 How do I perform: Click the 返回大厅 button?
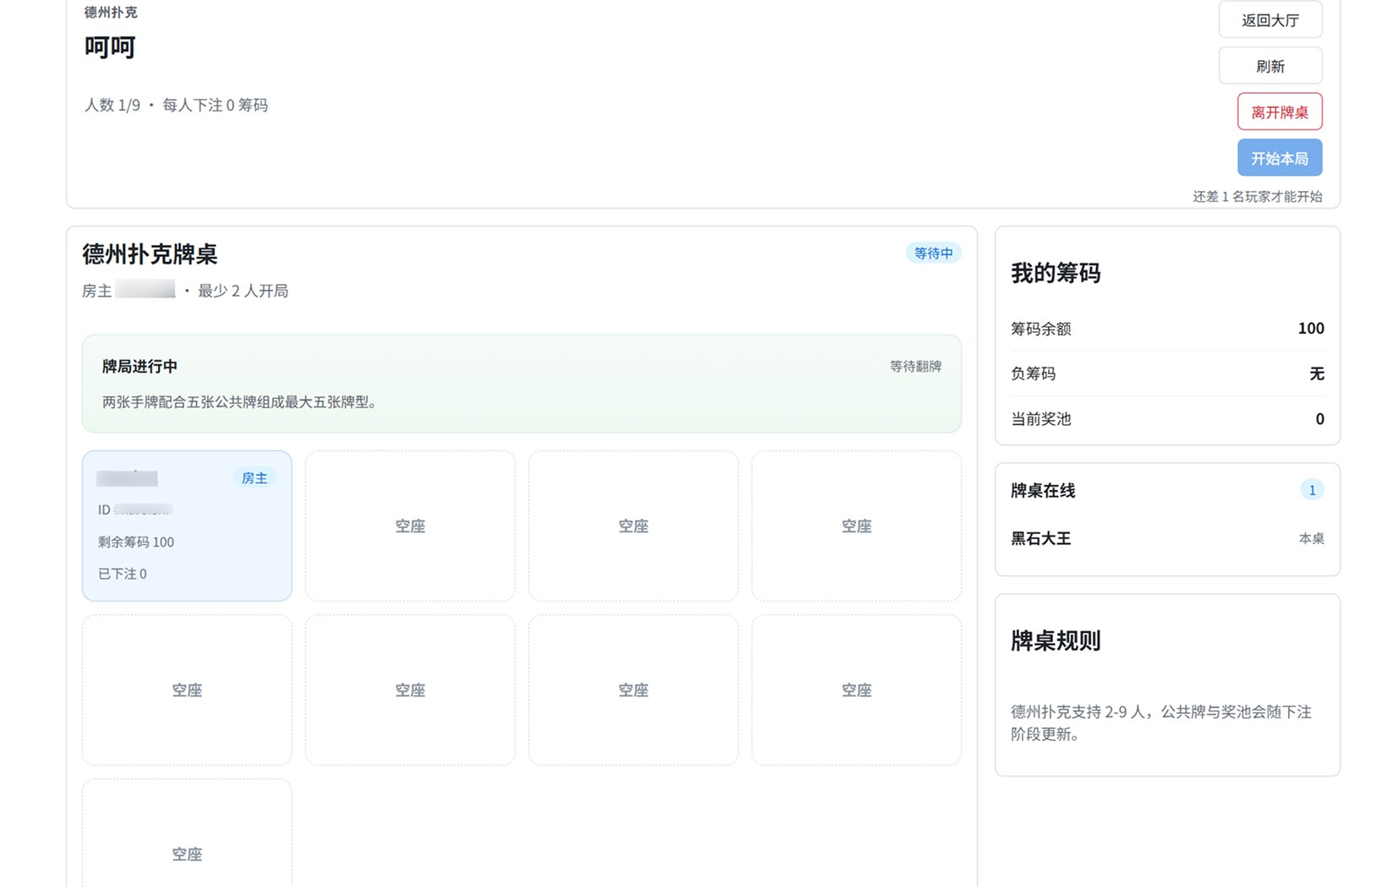(1270, 20)
